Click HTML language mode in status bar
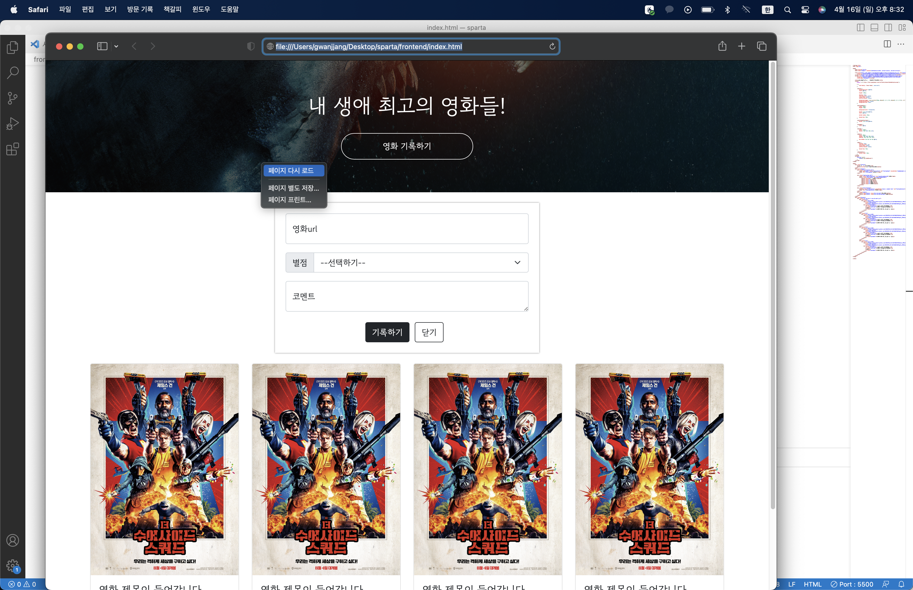 [813, 584]
